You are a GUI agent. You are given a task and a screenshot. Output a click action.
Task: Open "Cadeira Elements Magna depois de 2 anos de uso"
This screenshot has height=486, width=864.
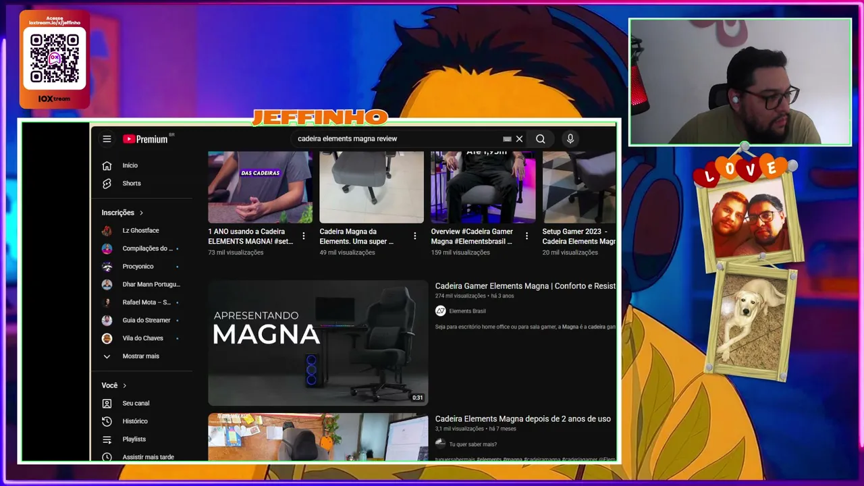(523, 419)
